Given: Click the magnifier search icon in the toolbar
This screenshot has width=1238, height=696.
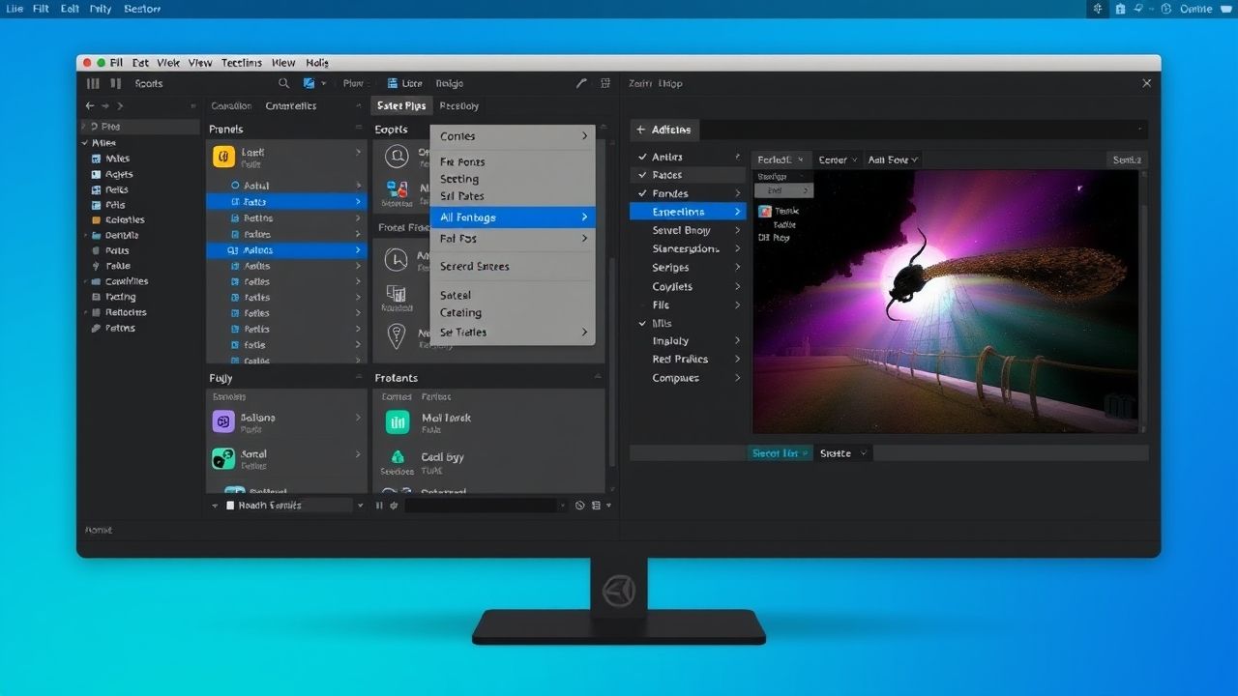Looking at the screenshot, I should point(283,84).
